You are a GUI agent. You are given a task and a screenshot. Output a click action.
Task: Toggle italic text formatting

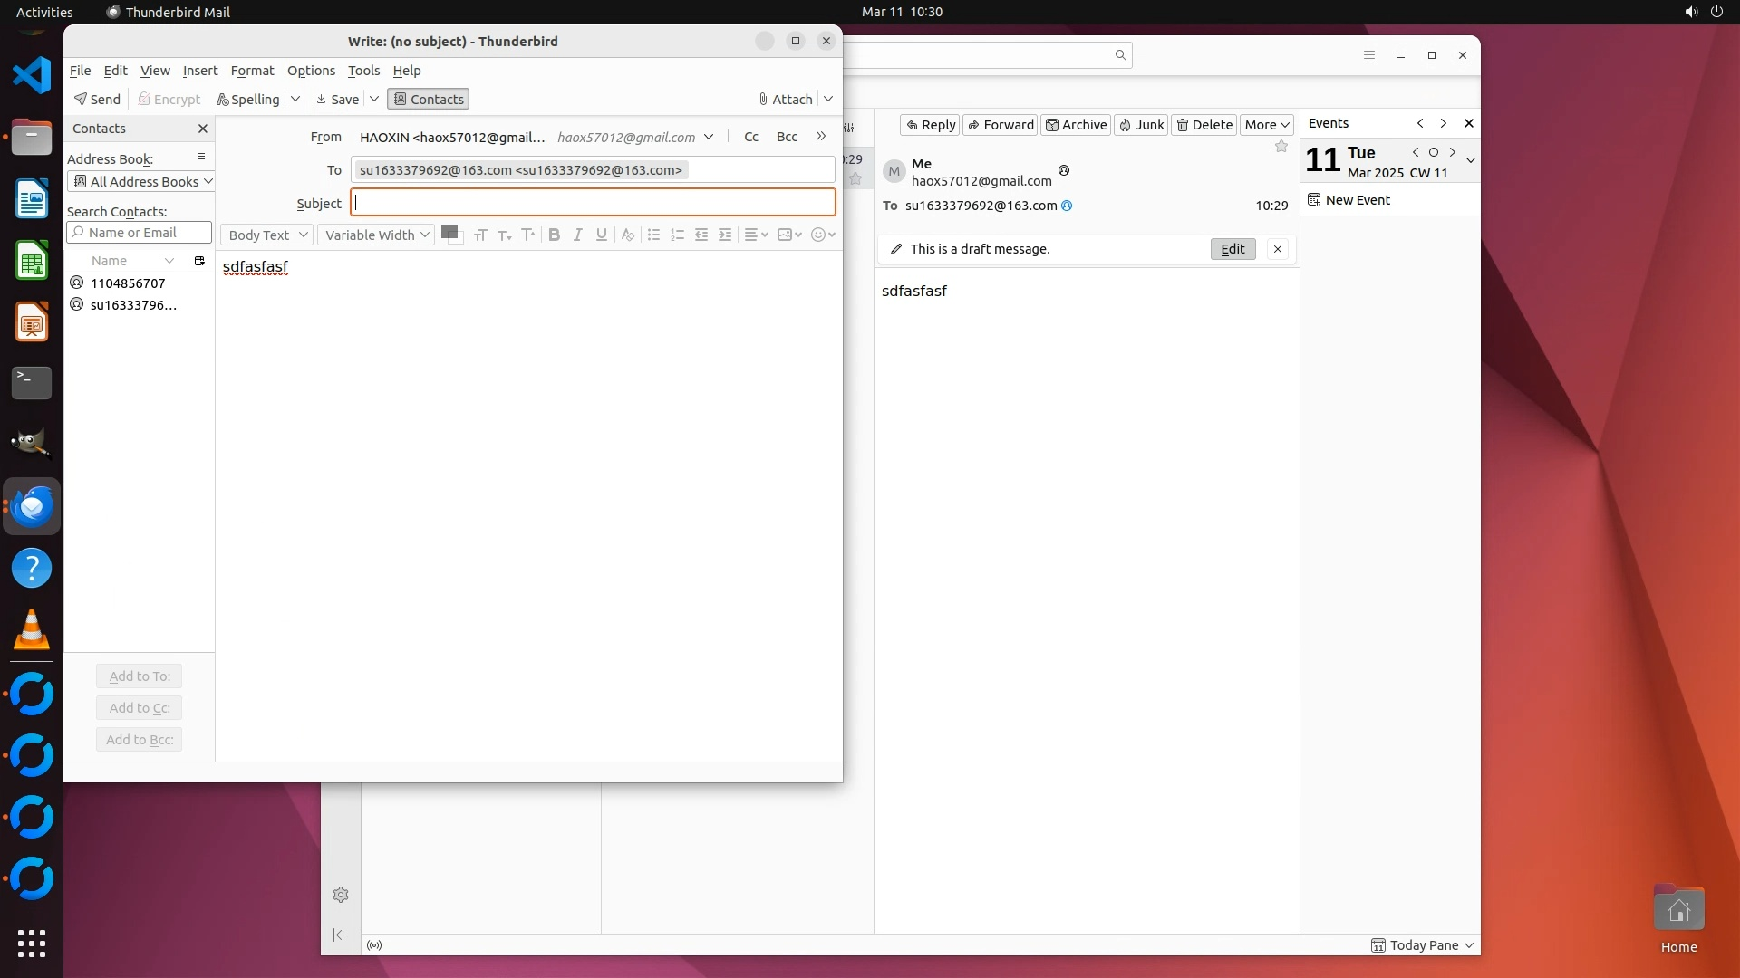click(577, 235)
